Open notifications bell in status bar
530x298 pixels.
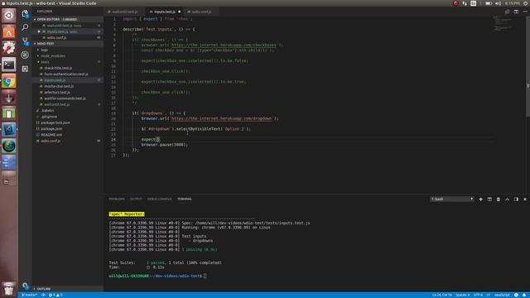(x=524, y=295)
